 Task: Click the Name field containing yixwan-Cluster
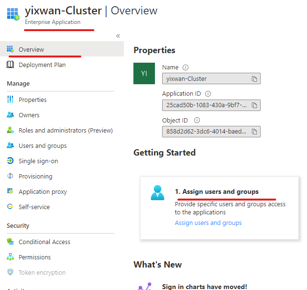pos(211,78)
